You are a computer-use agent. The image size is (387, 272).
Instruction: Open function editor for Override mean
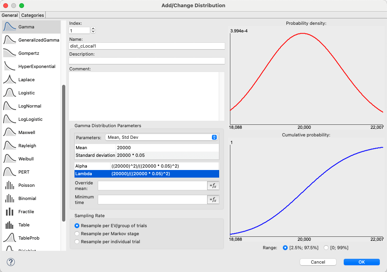213,186
